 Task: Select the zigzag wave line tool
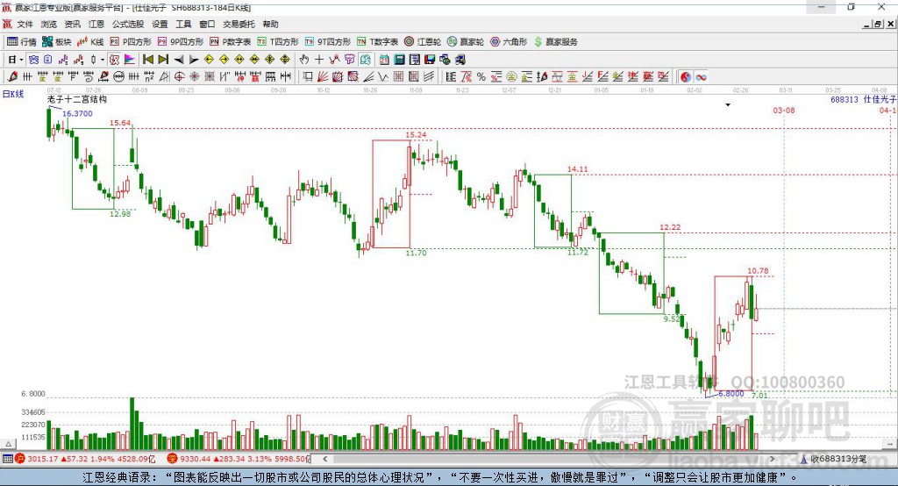tap(382, 77)
